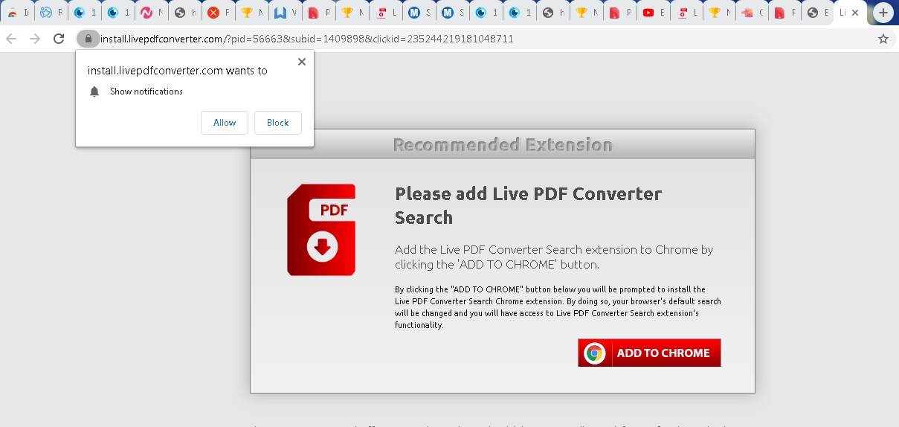Click the Chrome logo on ADD TO CHROME
This screenshot has width=899, height=427.
tap(594, 353)
